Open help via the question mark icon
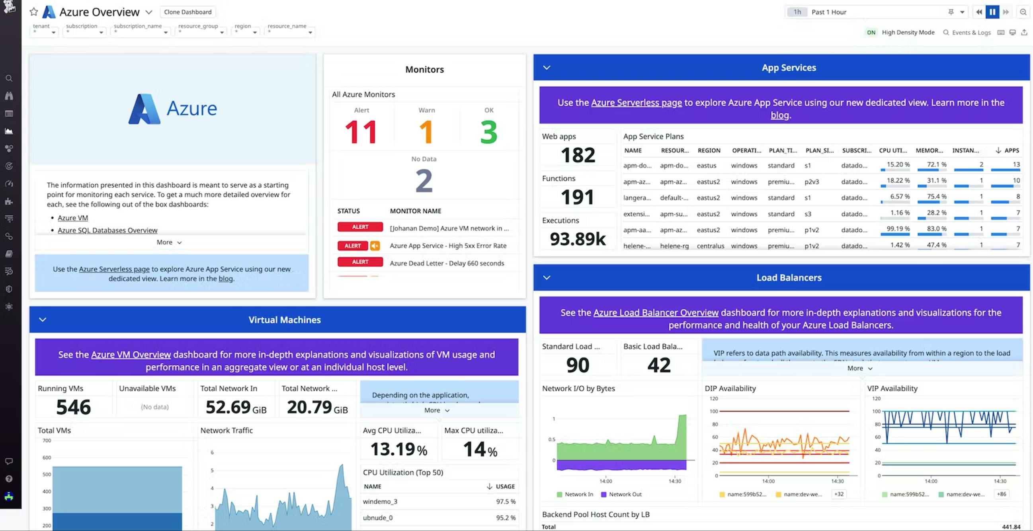Screen dimensions: 1033x531 pyautogui.click(x=9, y=478)
